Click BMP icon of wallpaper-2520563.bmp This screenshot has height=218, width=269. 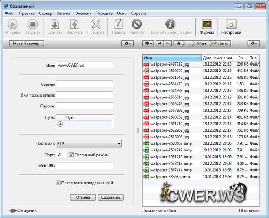[146, 144]
